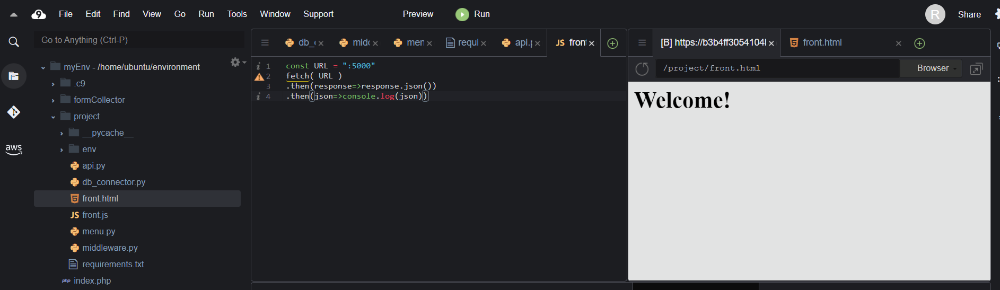Open the Go menu

[x=180, y=14]
